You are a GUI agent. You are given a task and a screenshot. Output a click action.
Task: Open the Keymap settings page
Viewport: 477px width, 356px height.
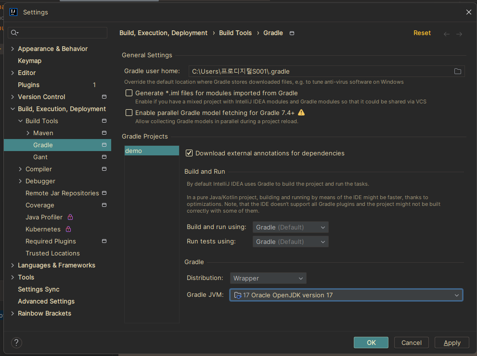[x=30, y=61]
